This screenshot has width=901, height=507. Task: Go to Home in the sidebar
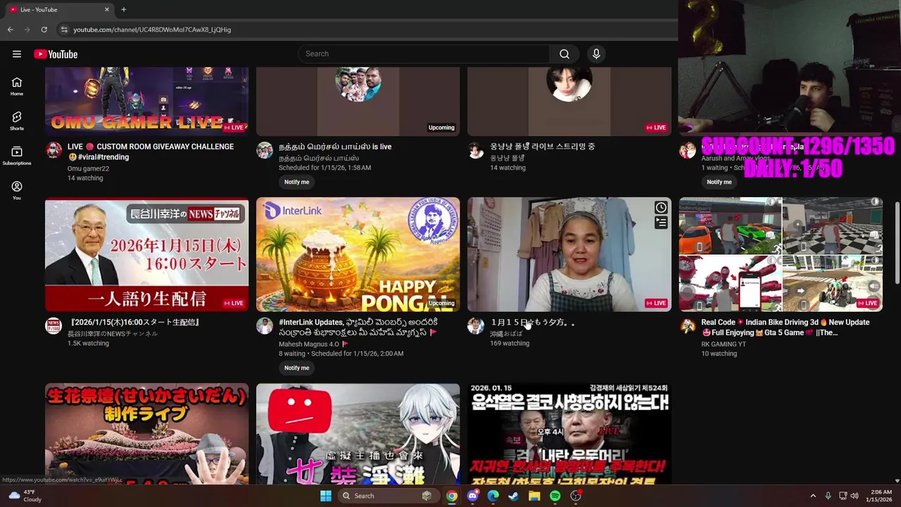17,87
